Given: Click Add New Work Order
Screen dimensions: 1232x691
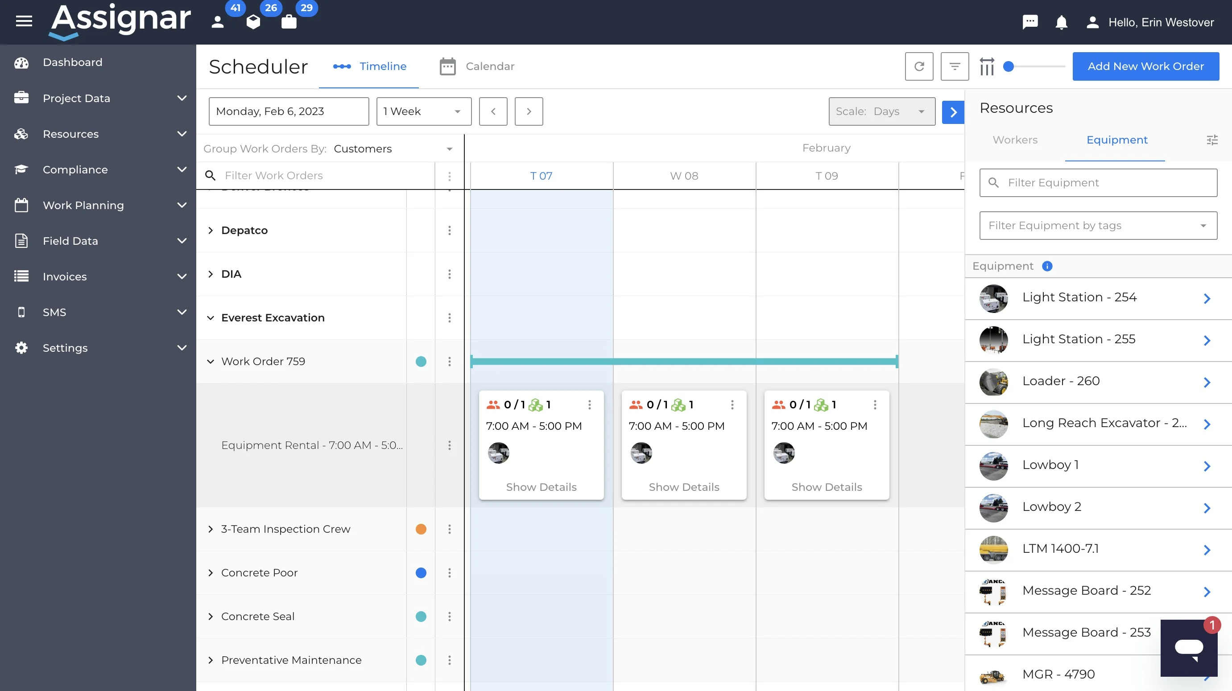Looking at the screenshot, I should 1145,66.
